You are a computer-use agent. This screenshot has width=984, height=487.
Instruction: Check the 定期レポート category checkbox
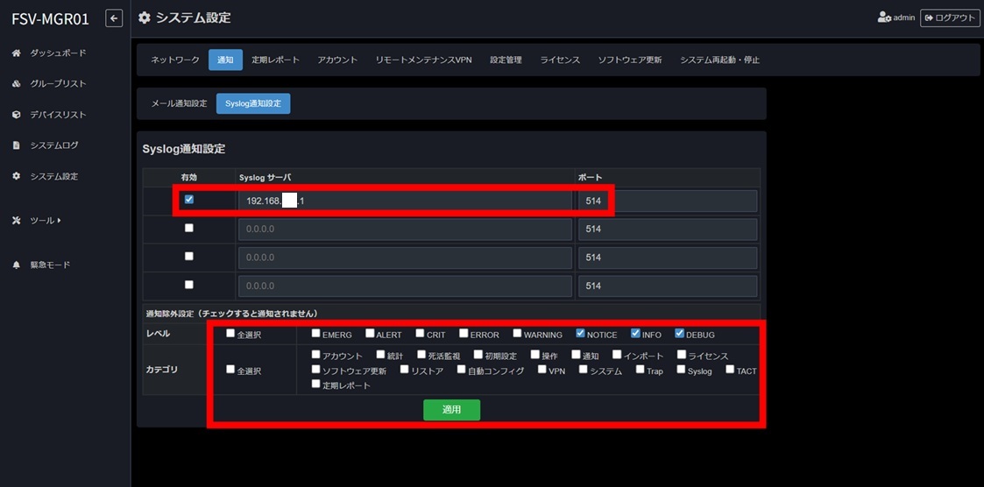pos(315,384)
